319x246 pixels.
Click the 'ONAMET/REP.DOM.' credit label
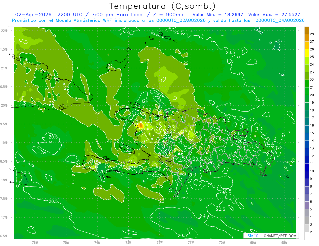point(280,236)
